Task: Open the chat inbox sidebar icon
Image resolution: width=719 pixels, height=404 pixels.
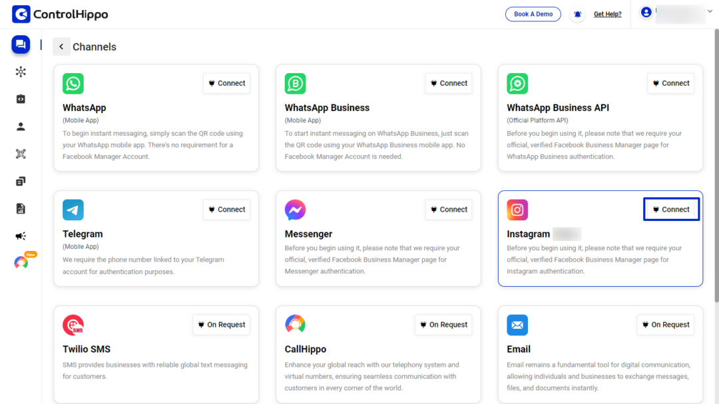Action: pos(21,45)
